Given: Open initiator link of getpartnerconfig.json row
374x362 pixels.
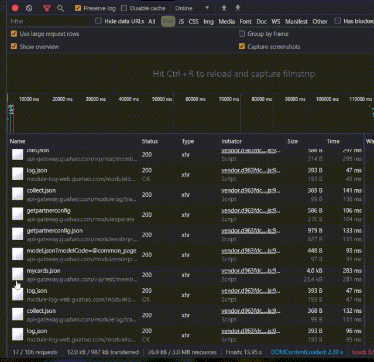Looking at the screenshot, I should (x=251, y=230).
